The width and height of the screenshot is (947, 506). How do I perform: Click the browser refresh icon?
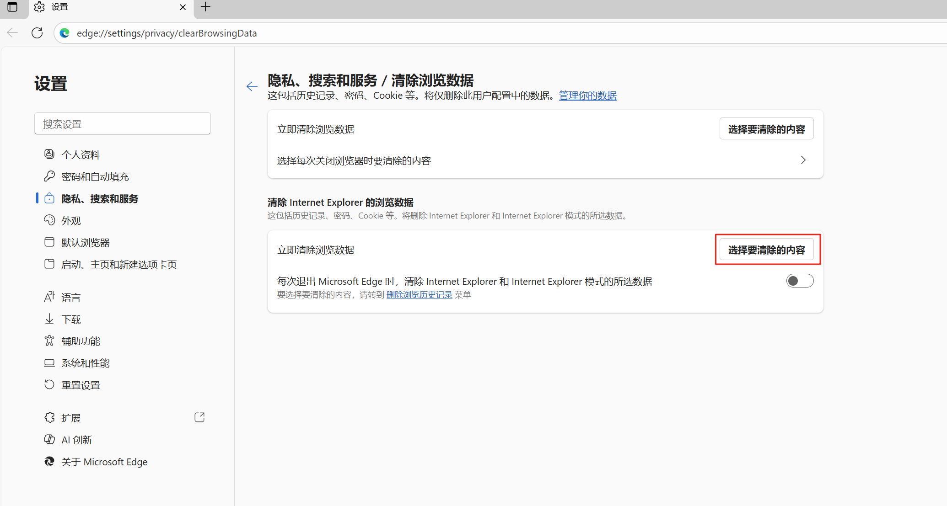coord(37,33)
